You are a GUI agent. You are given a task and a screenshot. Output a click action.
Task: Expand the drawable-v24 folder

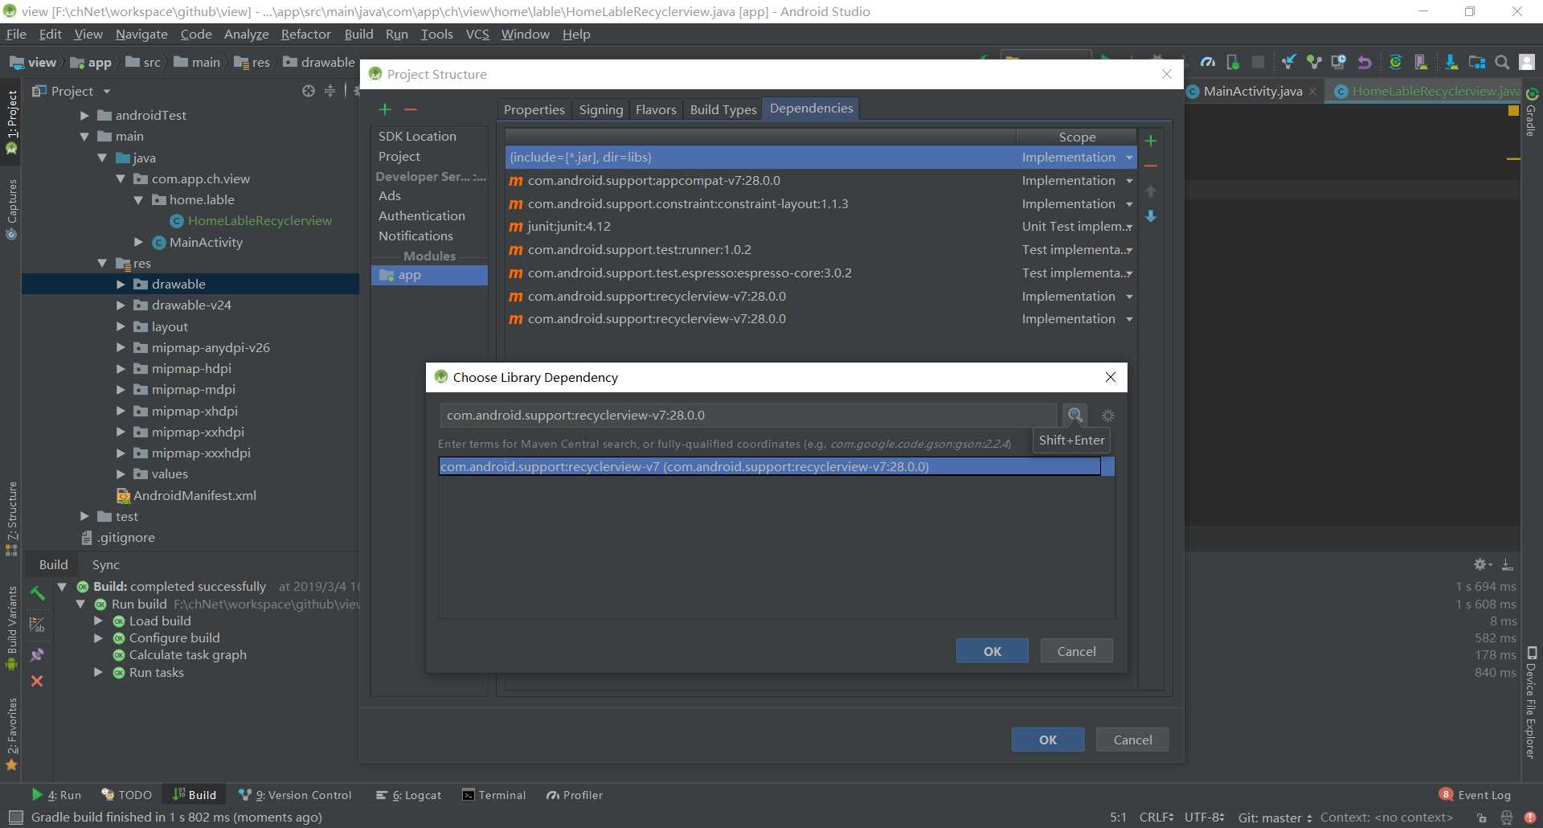coord(121,305)
